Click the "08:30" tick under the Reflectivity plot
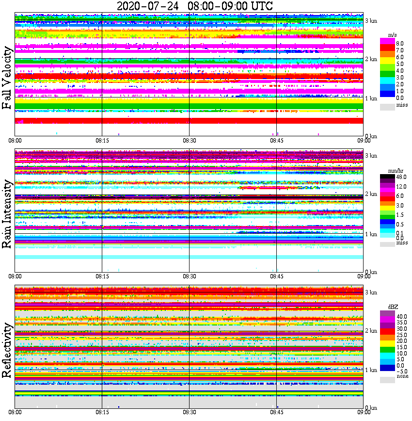The width and height of the screenshot is (412, 421). pos(190,412)
